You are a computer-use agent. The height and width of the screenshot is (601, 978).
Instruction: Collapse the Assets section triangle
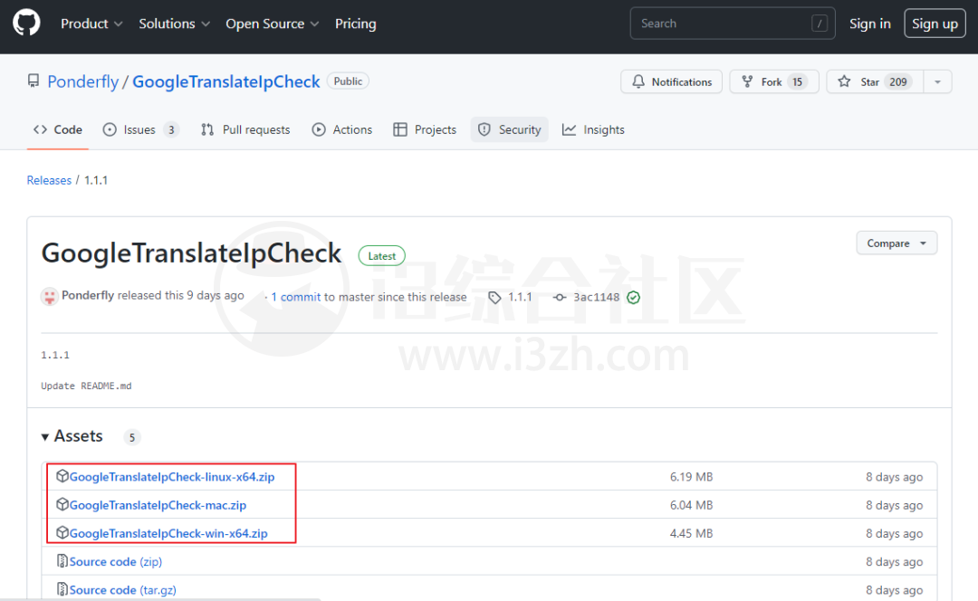45,437
